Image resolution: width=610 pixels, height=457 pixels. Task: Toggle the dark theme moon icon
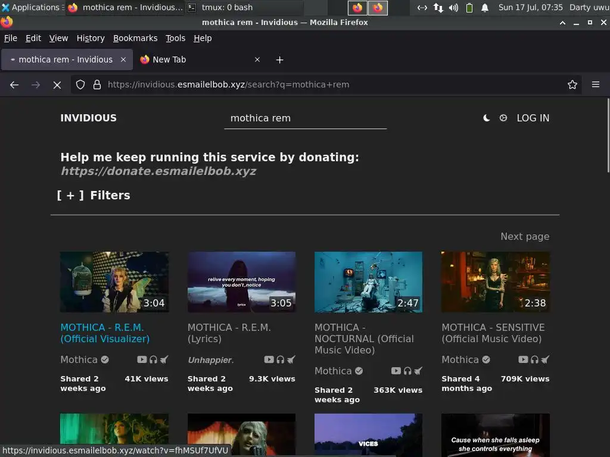pos(486,118)
